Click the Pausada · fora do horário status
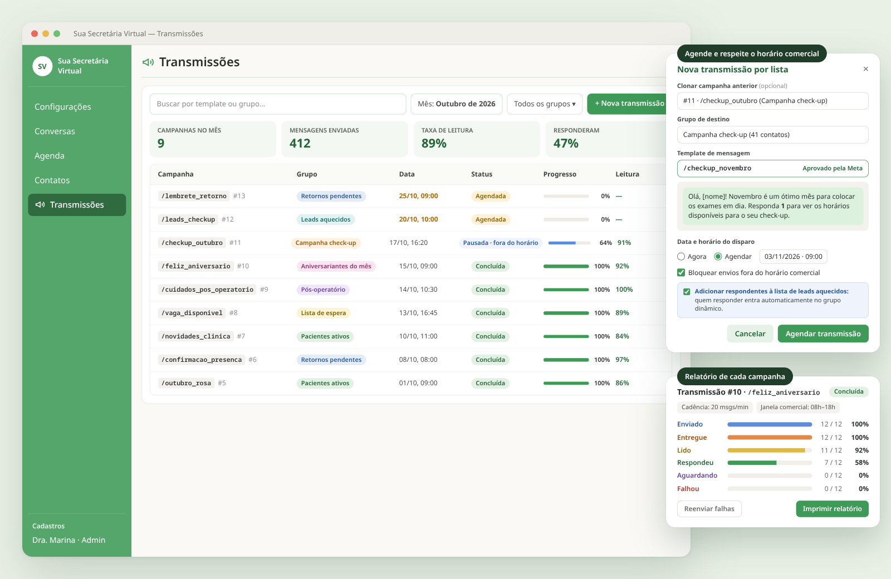This screenshot has height=579, width=891. (x=501, y=243)
